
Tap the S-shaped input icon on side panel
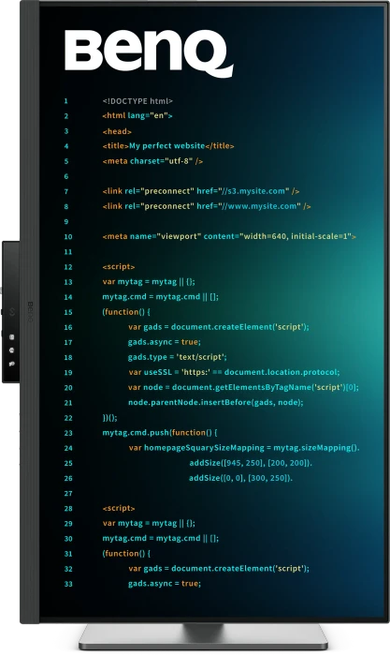pyautogui.click(x=12, y=311)
